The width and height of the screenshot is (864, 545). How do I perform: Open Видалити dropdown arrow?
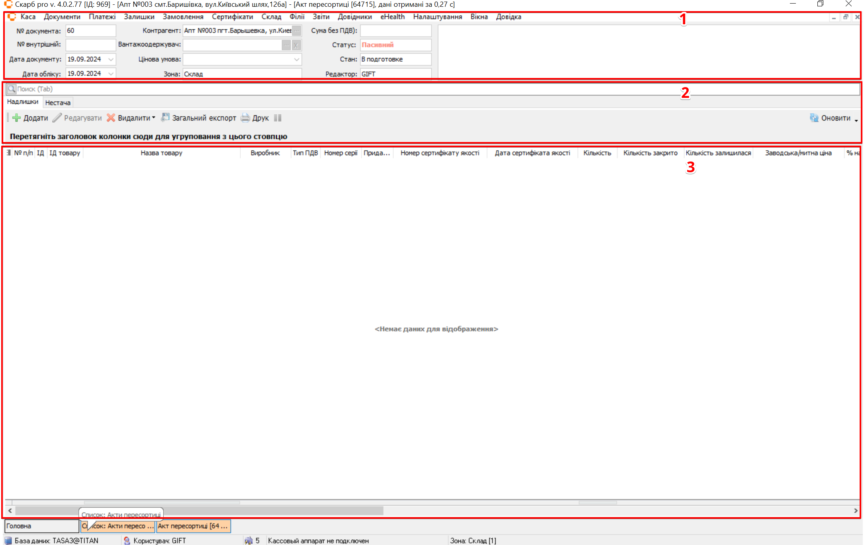pyautogui.click(x=154, y=118)
